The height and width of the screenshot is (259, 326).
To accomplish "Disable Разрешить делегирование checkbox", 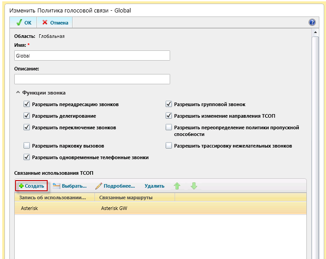I will pos(27,116).
